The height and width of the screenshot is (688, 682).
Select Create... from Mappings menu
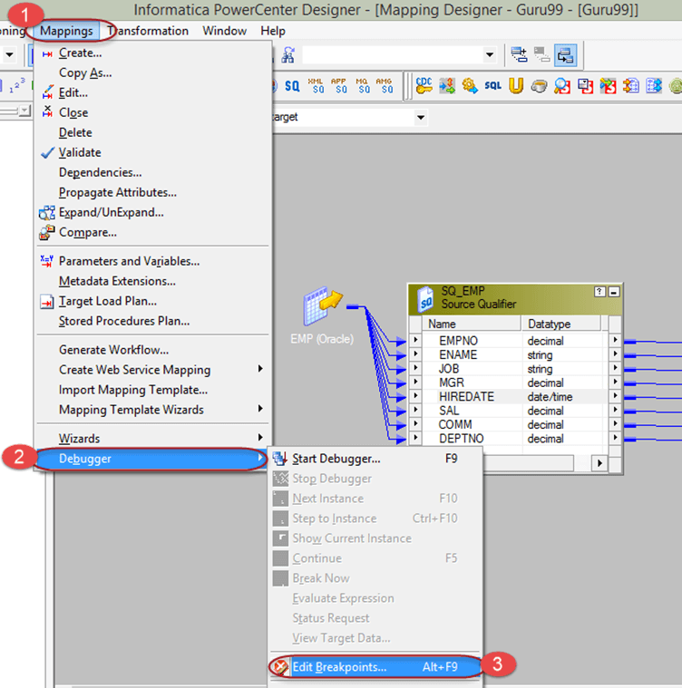pyautogui.click(x=152, y=53)
